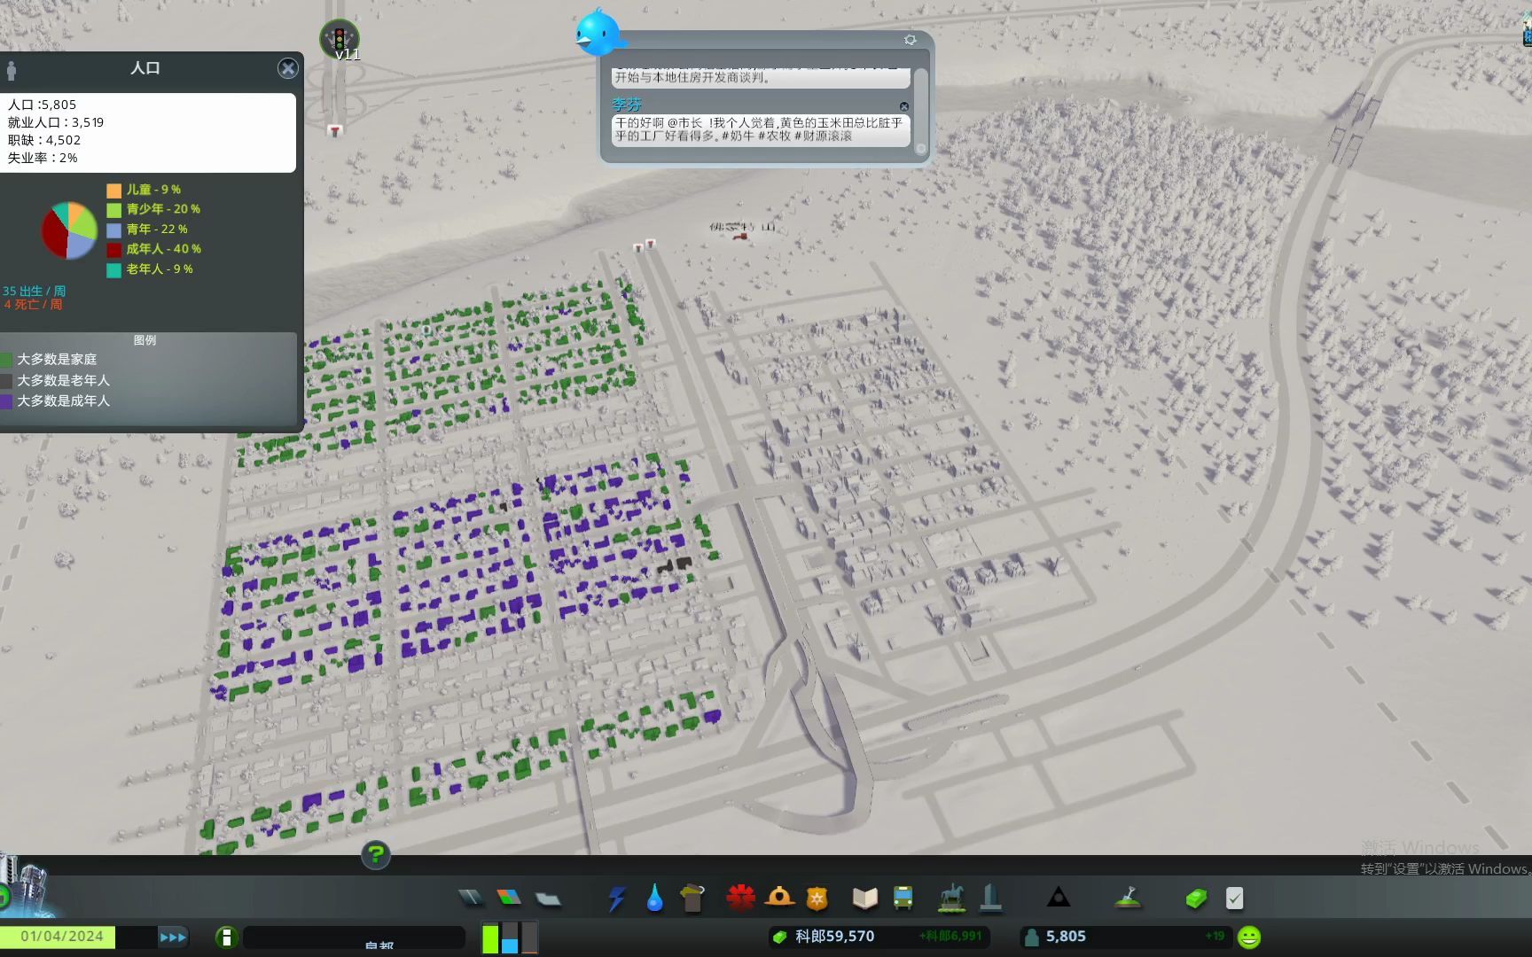The image size is (1532, 957).
Task: Open the Electricity services menu
Action: pyautogui.click(x=616, y=899)
